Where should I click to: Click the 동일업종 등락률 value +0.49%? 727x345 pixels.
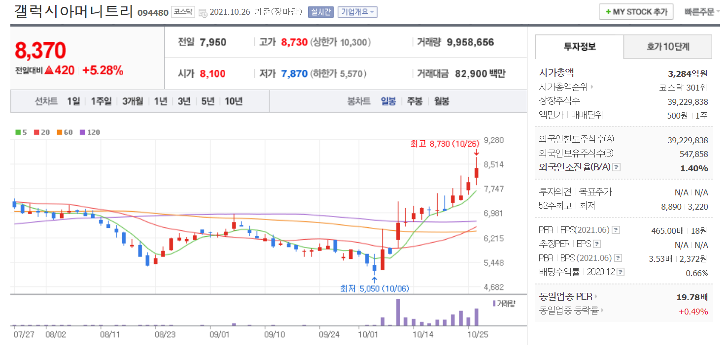pyautogui.click(x=693, y=312)
